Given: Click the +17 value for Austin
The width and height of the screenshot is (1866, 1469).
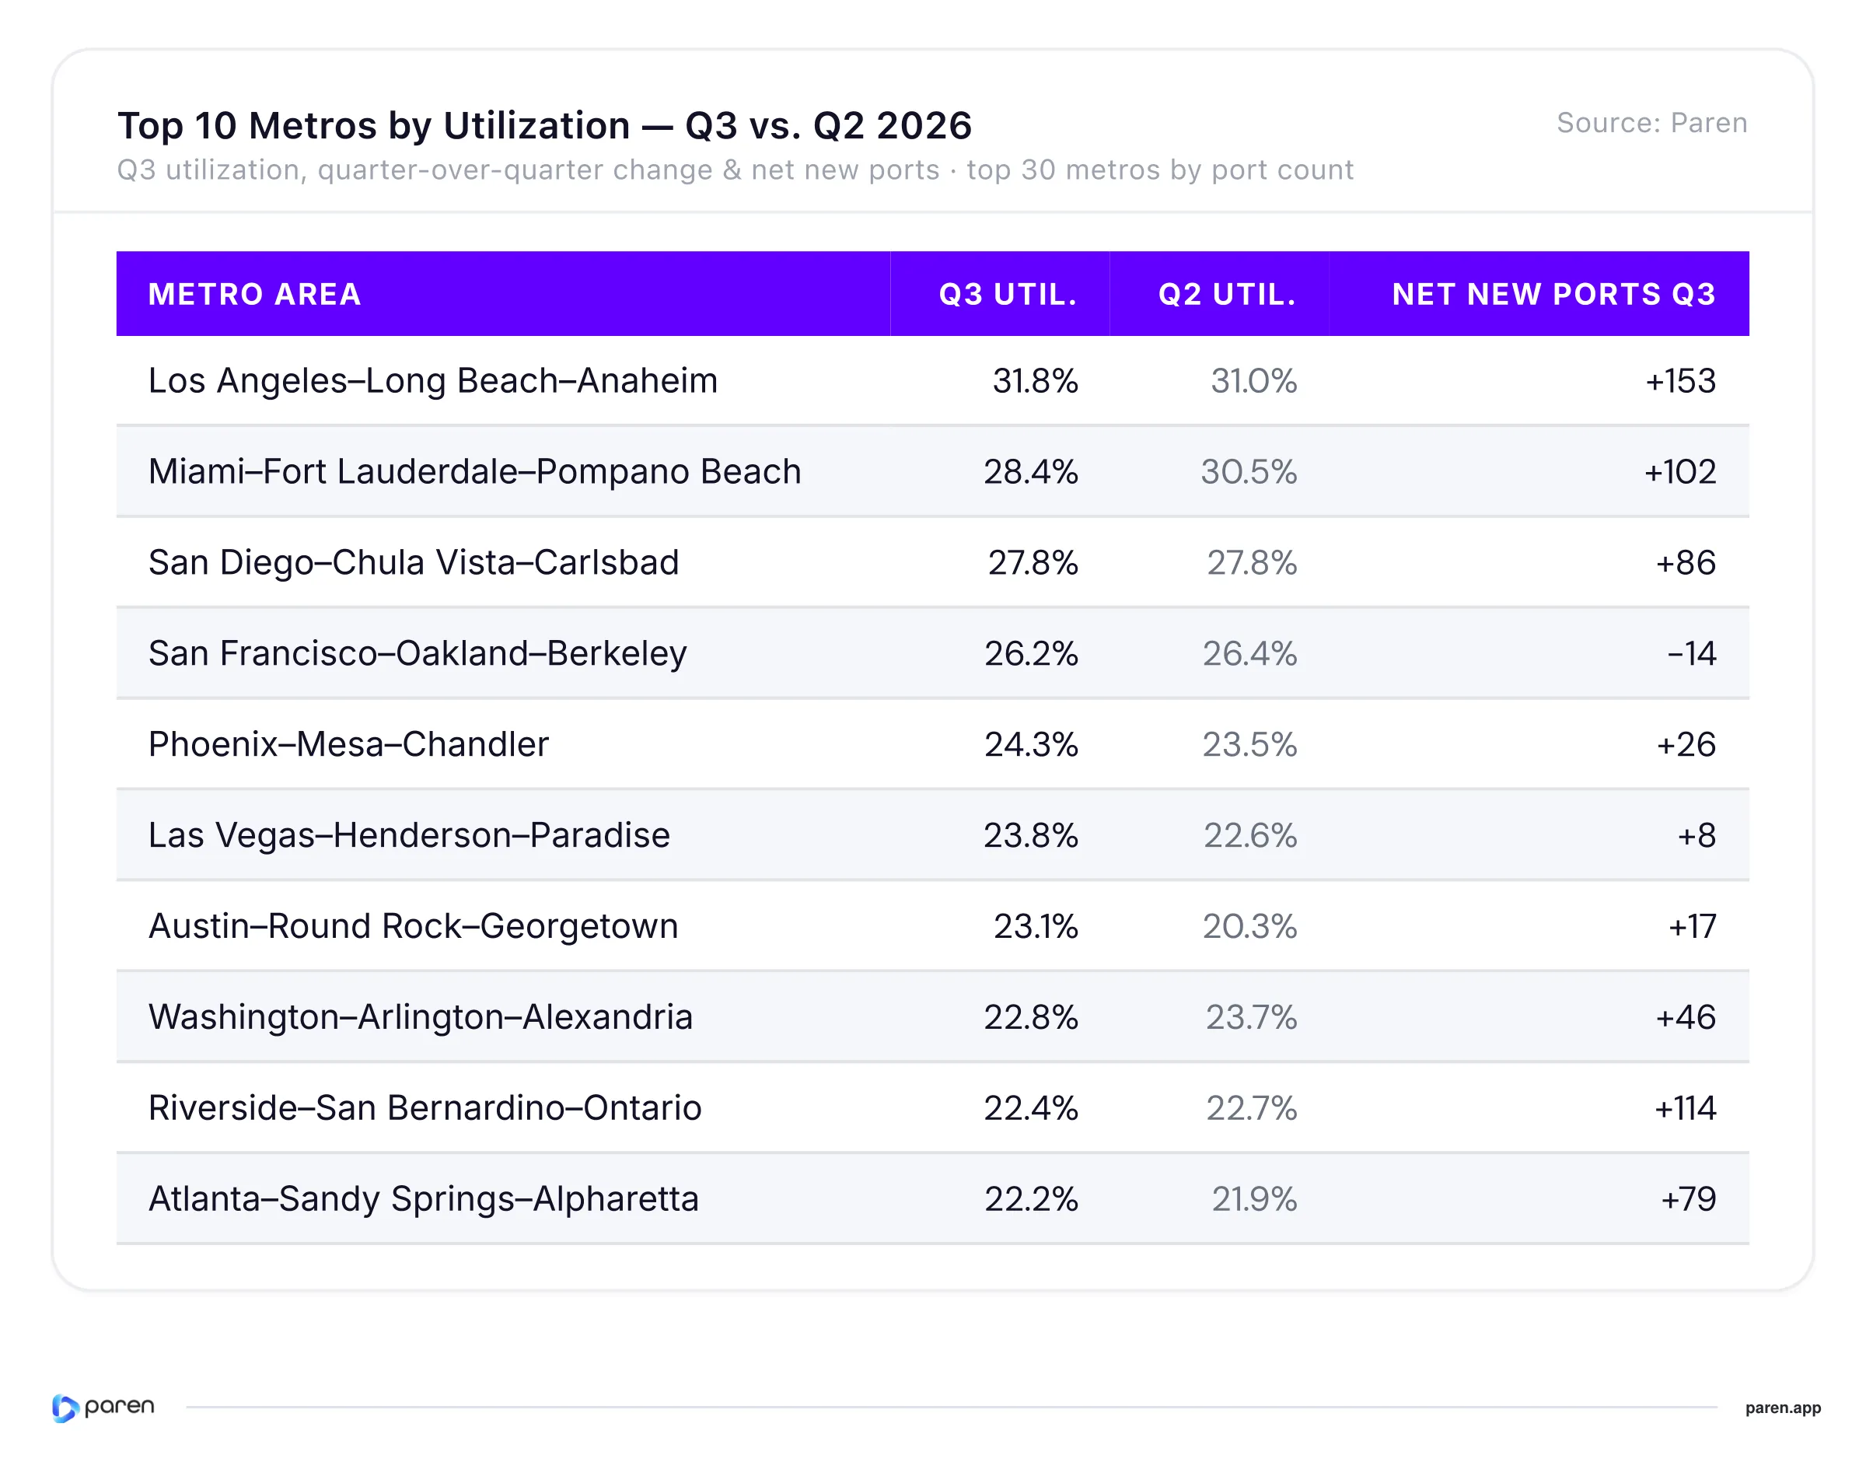Looking at the screenshot, I should pos(1693,926).
